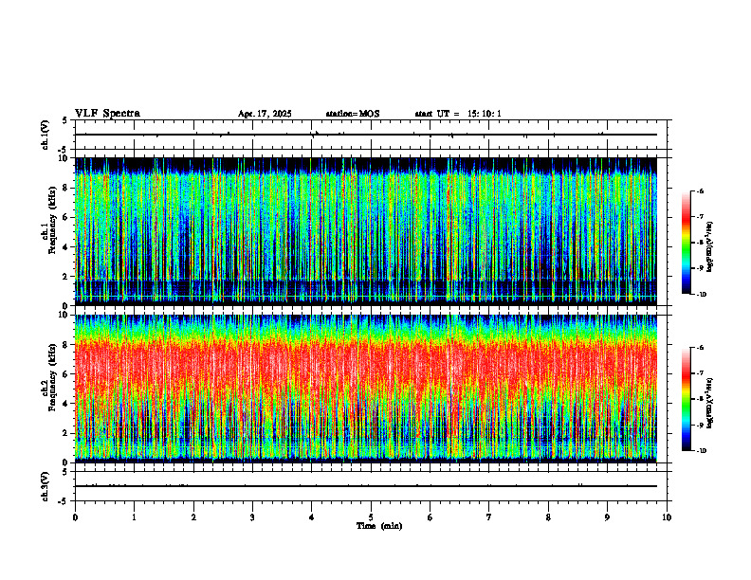Click inside the ch.1 spectrogram panel
Viewport: 751px width, 580px height.
(x=366, y=231)
